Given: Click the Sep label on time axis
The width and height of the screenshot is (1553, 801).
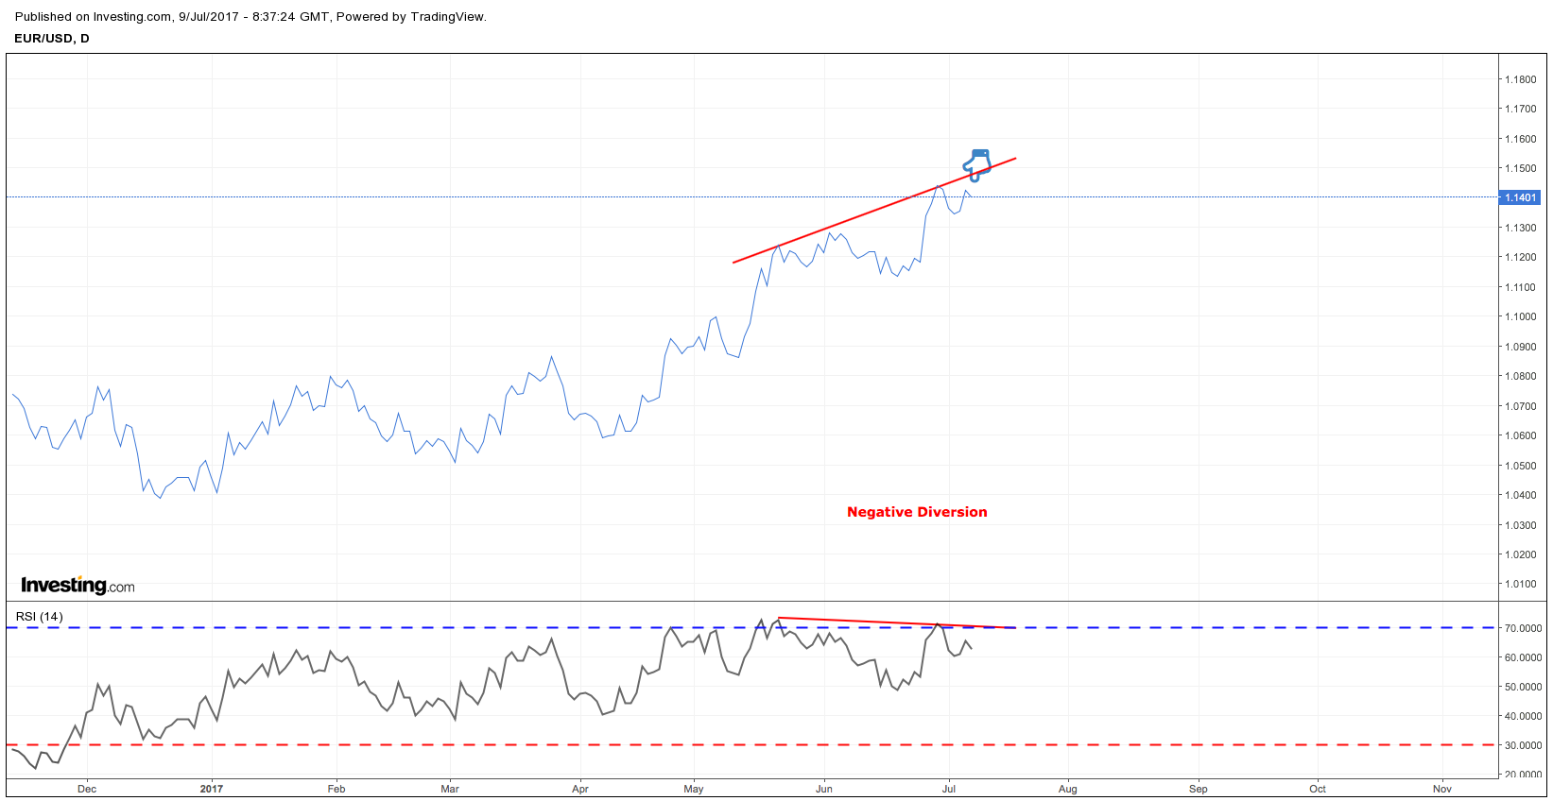Looking at the screenshot, I should [x=1199, y=789].
